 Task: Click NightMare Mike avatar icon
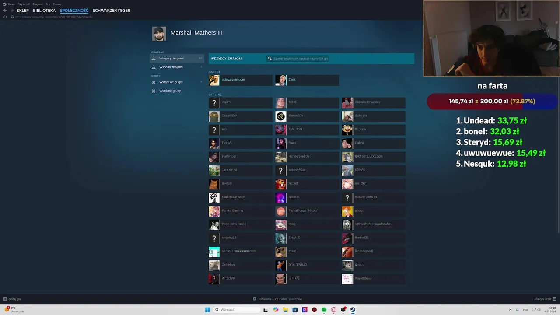pos(214,198)
